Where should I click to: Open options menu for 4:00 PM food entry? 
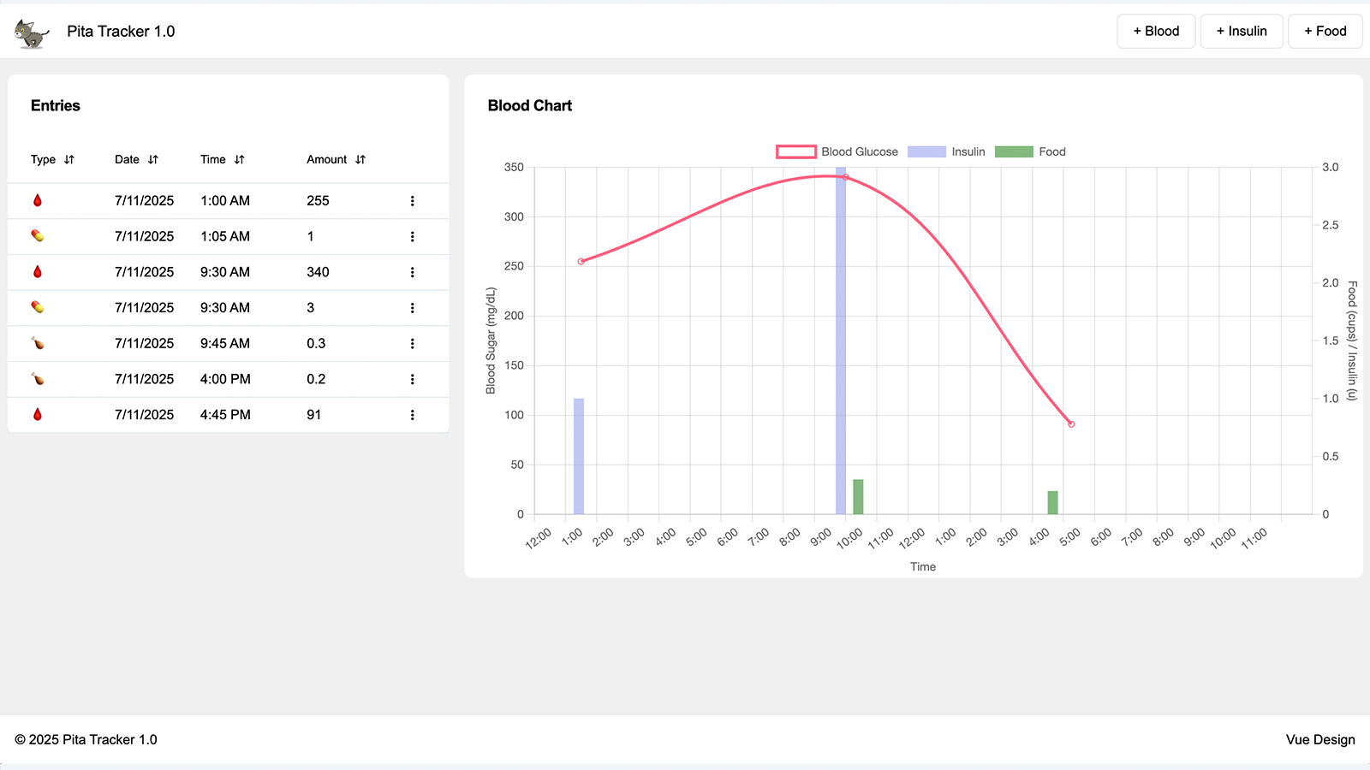coord(412,379)
